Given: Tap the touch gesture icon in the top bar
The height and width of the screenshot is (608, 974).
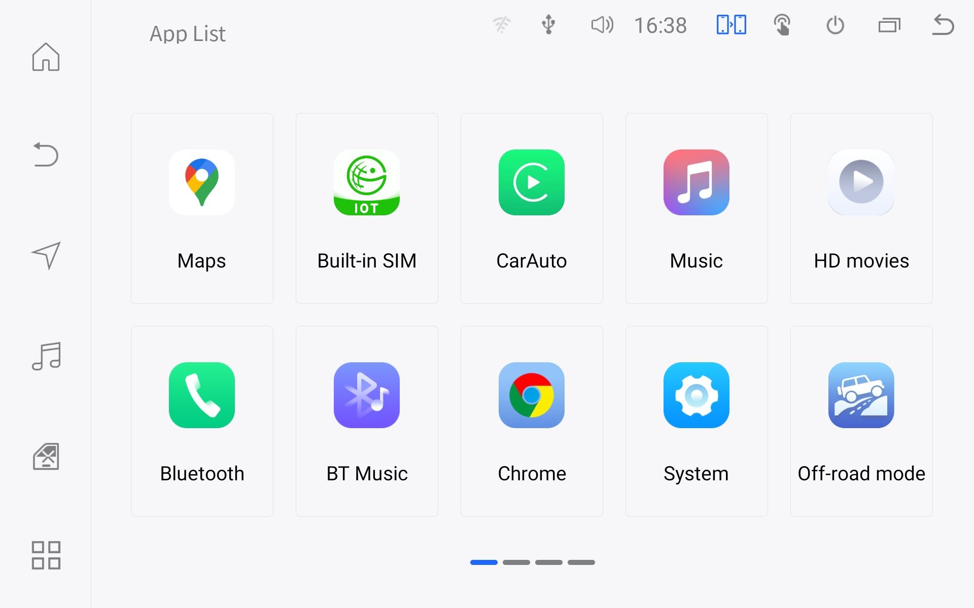Looking at the screenshot, I should (782, 25).
